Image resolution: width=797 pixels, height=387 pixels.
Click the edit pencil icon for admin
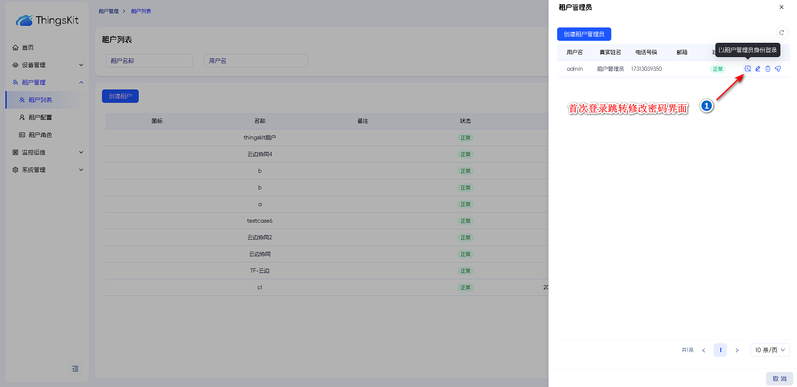coord(758,69)
